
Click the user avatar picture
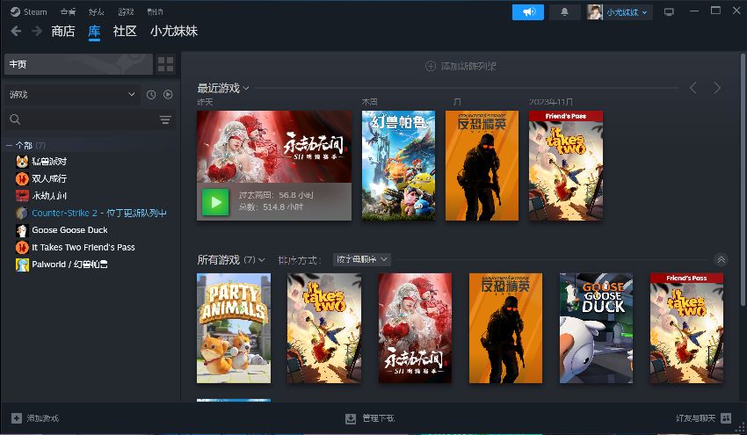click(x=595, y=12)
